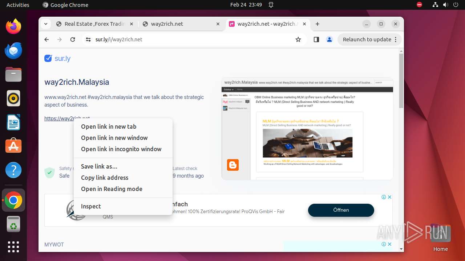
Task: Launch Thunderbird mail from dock
Action: [x=13, y=50]
